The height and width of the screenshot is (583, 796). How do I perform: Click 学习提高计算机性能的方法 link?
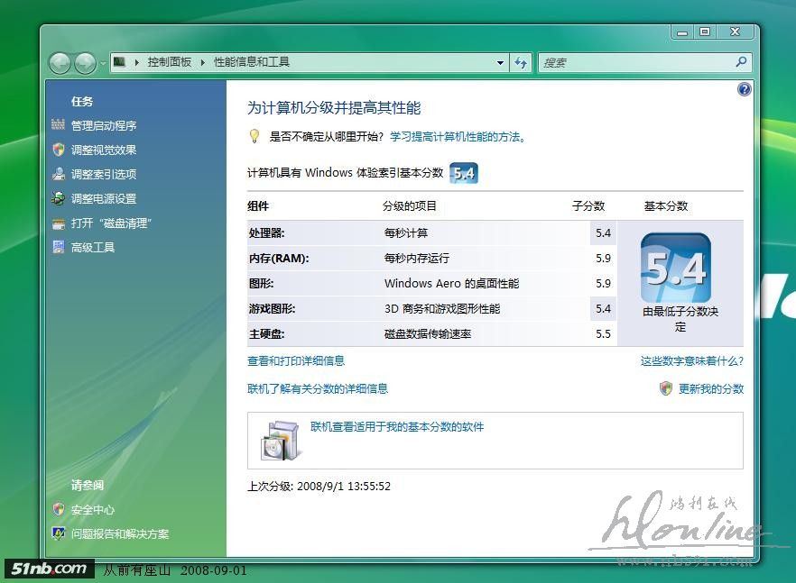(x=456, y=137)
